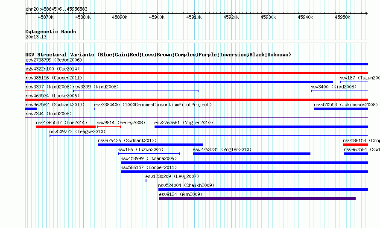Click the nsv3399 (Kidd2008) blue variant line
The height and width of the screenshot is (228, 380).
pos(136,91)
